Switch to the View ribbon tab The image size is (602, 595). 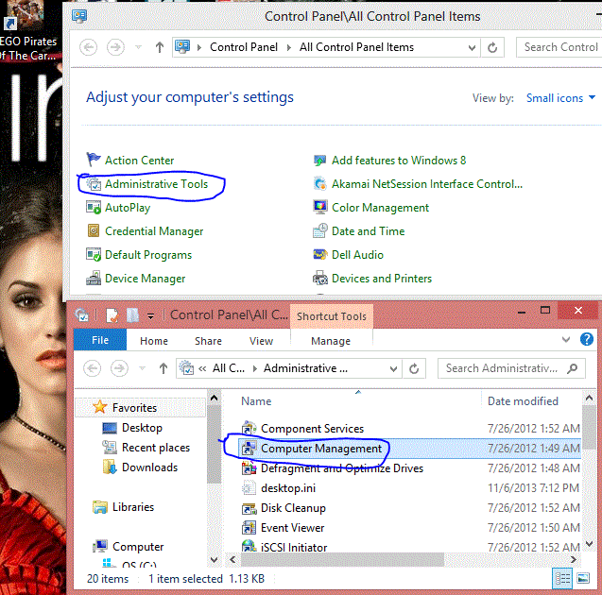point(261,341)
